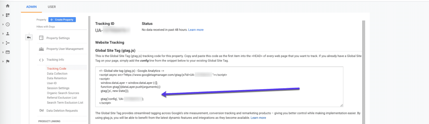This screenshot has height=124, width=429.
Task: Click the back arrow button beside Property Settings
Action: (x=29, y=38)
